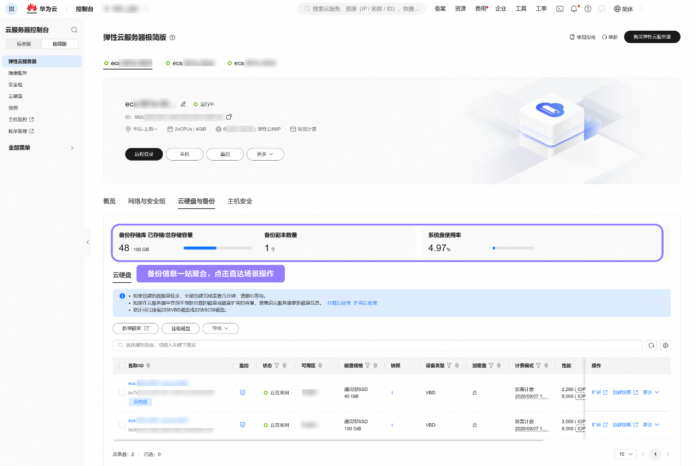This screenshot has height=466, width=696.
Task: Select the checkbox for the 系统盘 row
Action: click(x=122, y=393)
